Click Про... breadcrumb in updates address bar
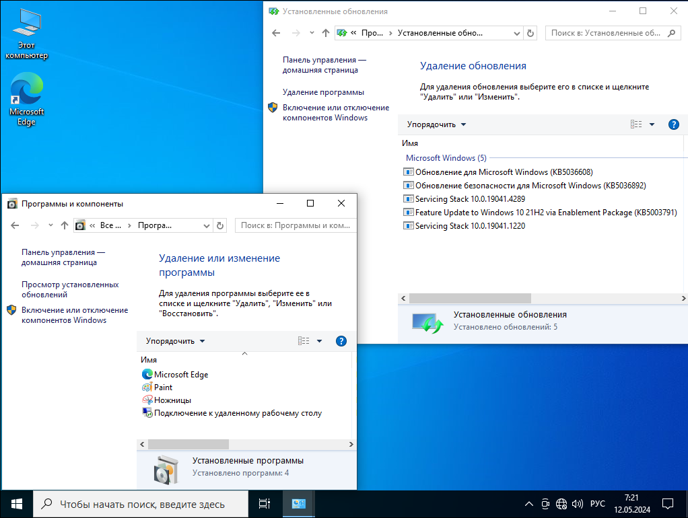This screenshot has height=518, width=688. [x=372, y=33]
